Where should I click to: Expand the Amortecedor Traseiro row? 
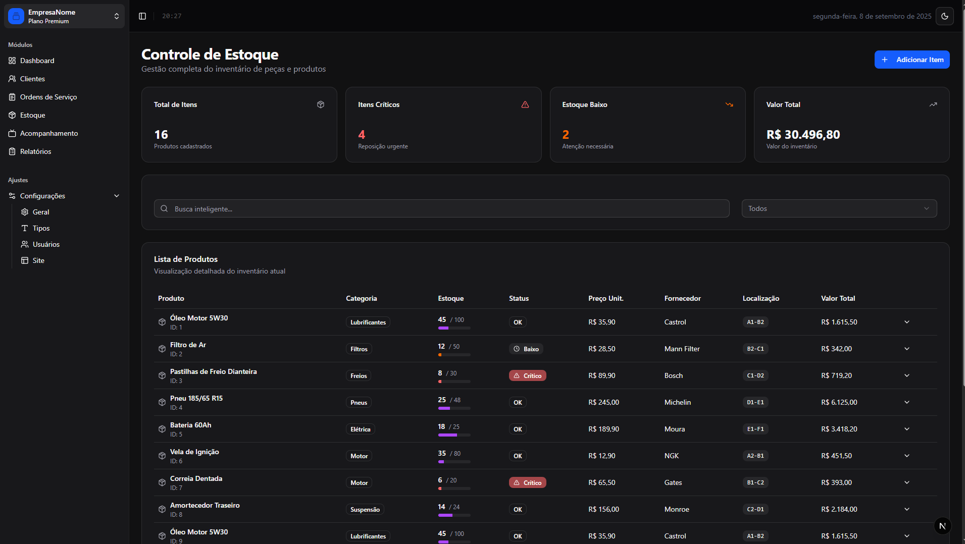click(907, 509)
